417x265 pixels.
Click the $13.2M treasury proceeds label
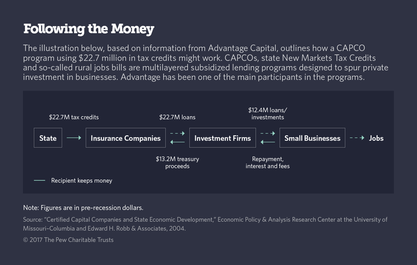[177, 163]
